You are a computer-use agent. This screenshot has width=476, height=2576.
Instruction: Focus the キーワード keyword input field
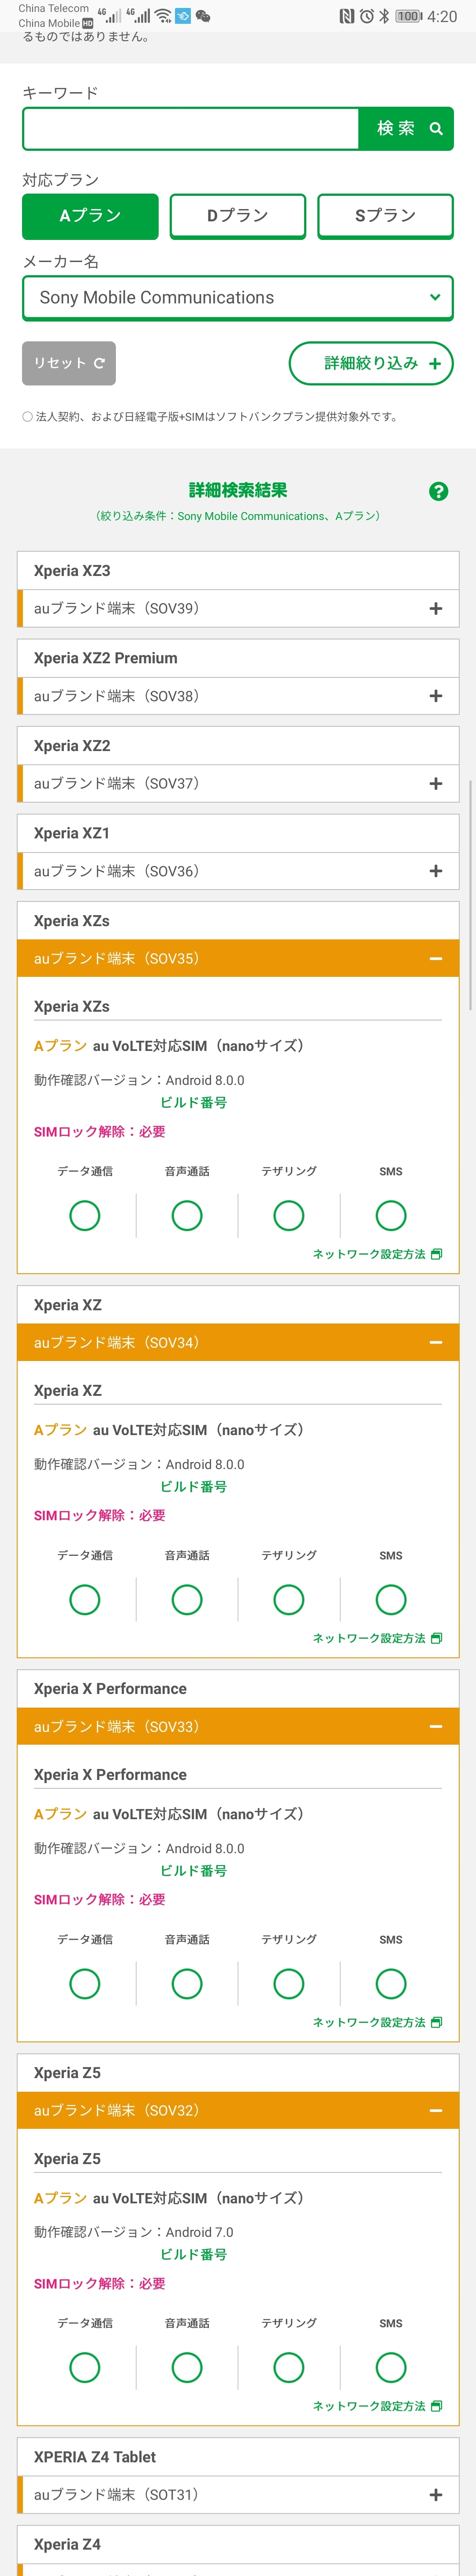(x=191, y=129)
